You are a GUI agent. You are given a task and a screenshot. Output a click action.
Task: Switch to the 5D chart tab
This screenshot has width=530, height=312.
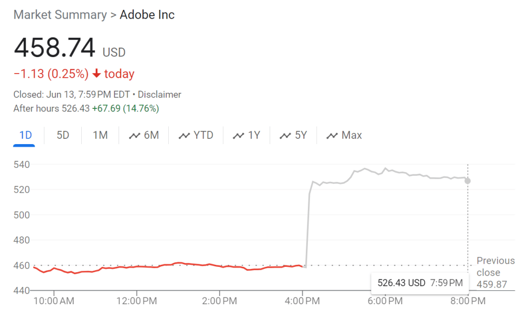click(x=63, y=135)
